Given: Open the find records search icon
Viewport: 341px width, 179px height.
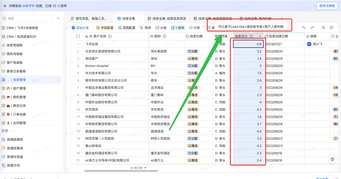Looking at the screenshot, I should pos(323,28).
